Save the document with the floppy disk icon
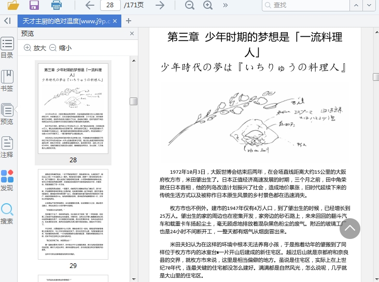Viewport: 379px width, 282px height. 34,5
